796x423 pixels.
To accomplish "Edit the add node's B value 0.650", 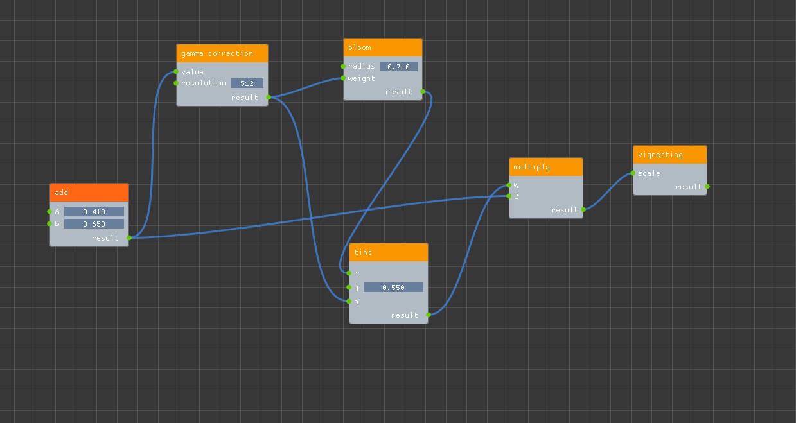I will click(94, 224).
